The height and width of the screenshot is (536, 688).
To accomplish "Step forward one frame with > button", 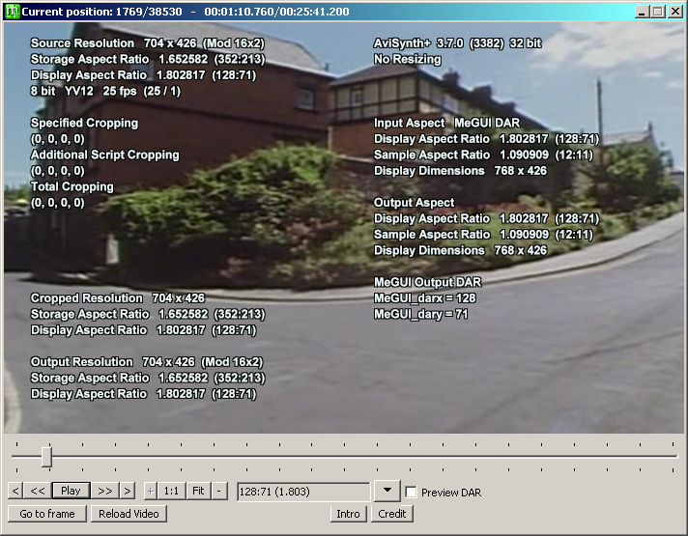I will coord(128,491).
